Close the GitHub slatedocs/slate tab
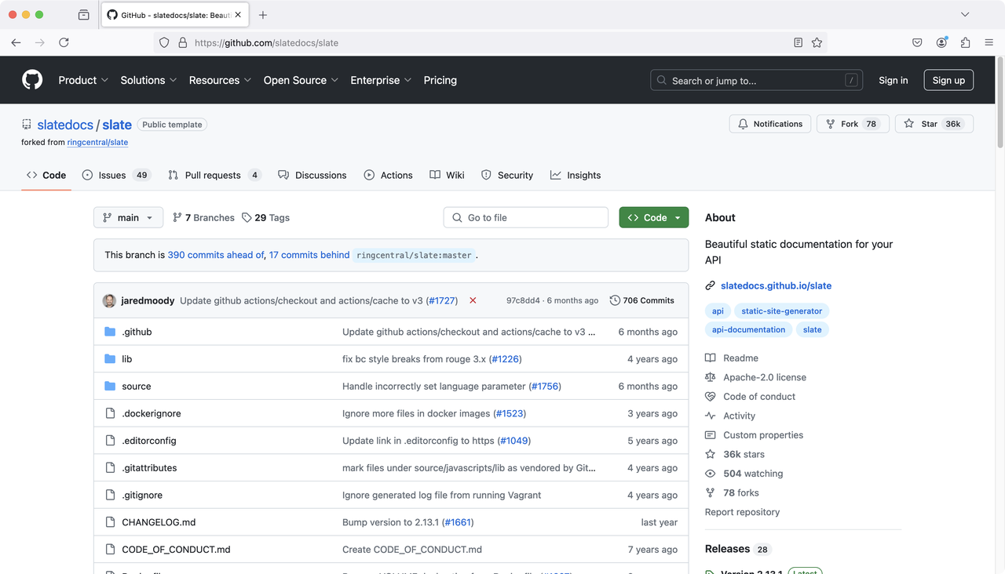This screenshot has width=1005, height=574. 238,15
